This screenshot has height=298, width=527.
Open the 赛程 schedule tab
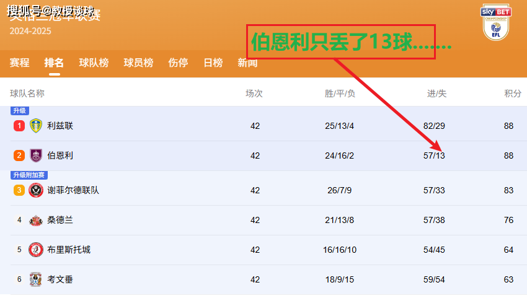tap(19, 63)
